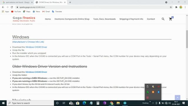Image resolution: width=188 pixels, height=106 pixels.
Task: Open the Maps bookmark
Action: click(x=27, y=11)
